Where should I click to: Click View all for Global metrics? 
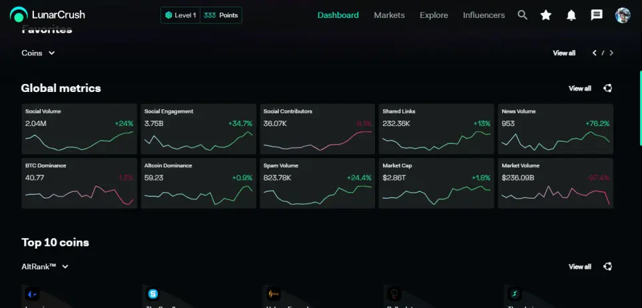click(580, 88)
